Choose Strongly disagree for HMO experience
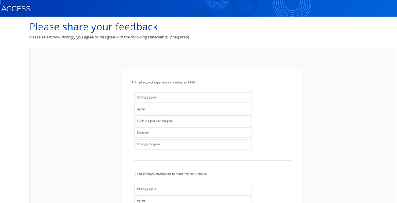This screenshot has height=203, width=397. [x=193, y=144]
